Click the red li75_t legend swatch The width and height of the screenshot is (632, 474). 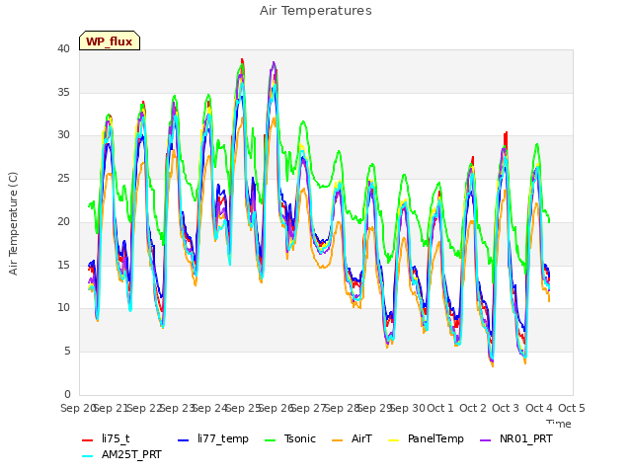[x=88, y=440]
